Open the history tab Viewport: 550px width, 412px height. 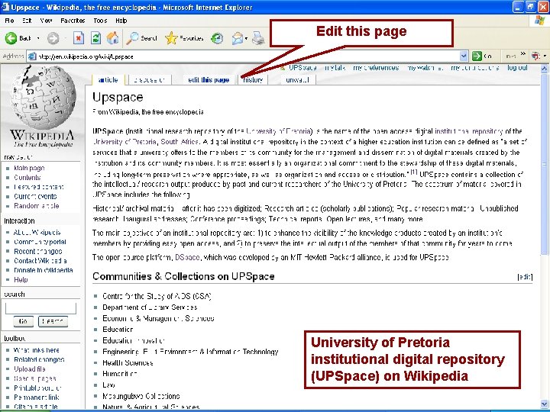(x=253, y=80)
